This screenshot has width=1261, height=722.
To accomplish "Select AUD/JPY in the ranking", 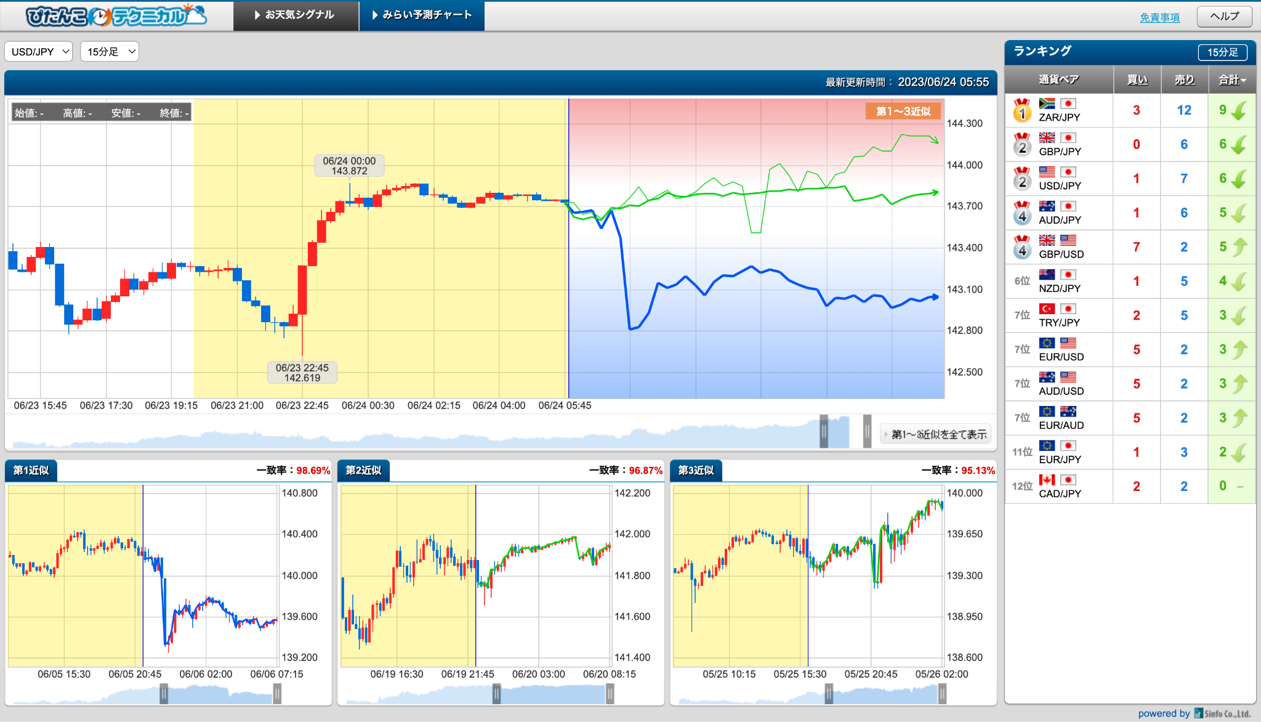I will 1130,213.
